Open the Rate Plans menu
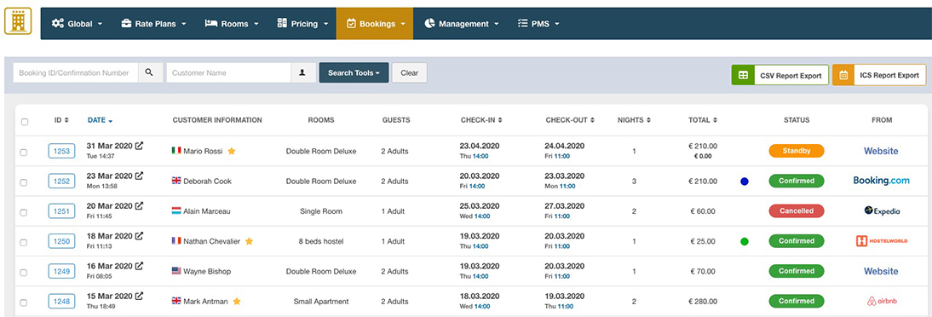 pyautogui.click(x=153, y=24)
